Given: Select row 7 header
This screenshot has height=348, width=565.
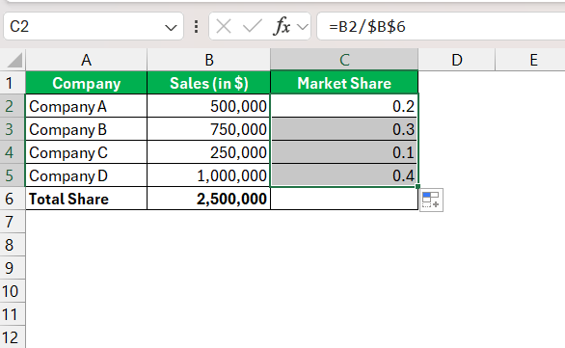Looking at the screenshot, I should [x=13, y=222].
